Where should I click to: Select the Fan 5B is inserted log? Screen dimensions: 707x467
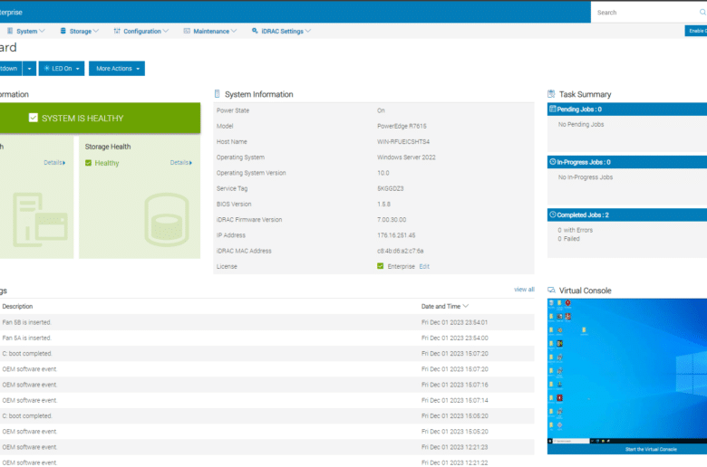click(x=266, y=322)
